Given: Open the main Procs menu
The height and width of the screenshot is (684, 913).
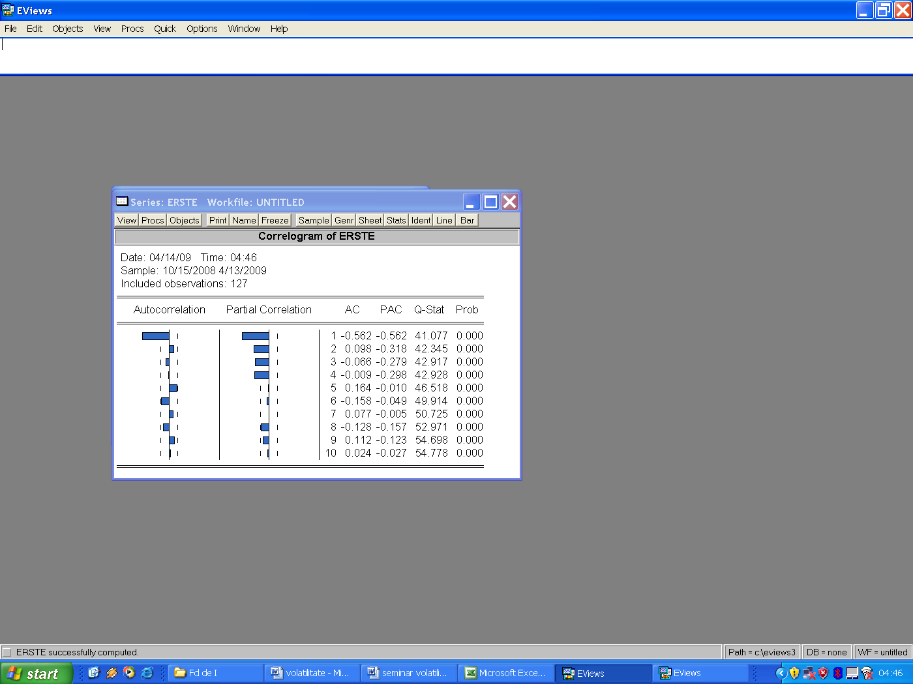Looking at the screenshot, I should 132,29.
